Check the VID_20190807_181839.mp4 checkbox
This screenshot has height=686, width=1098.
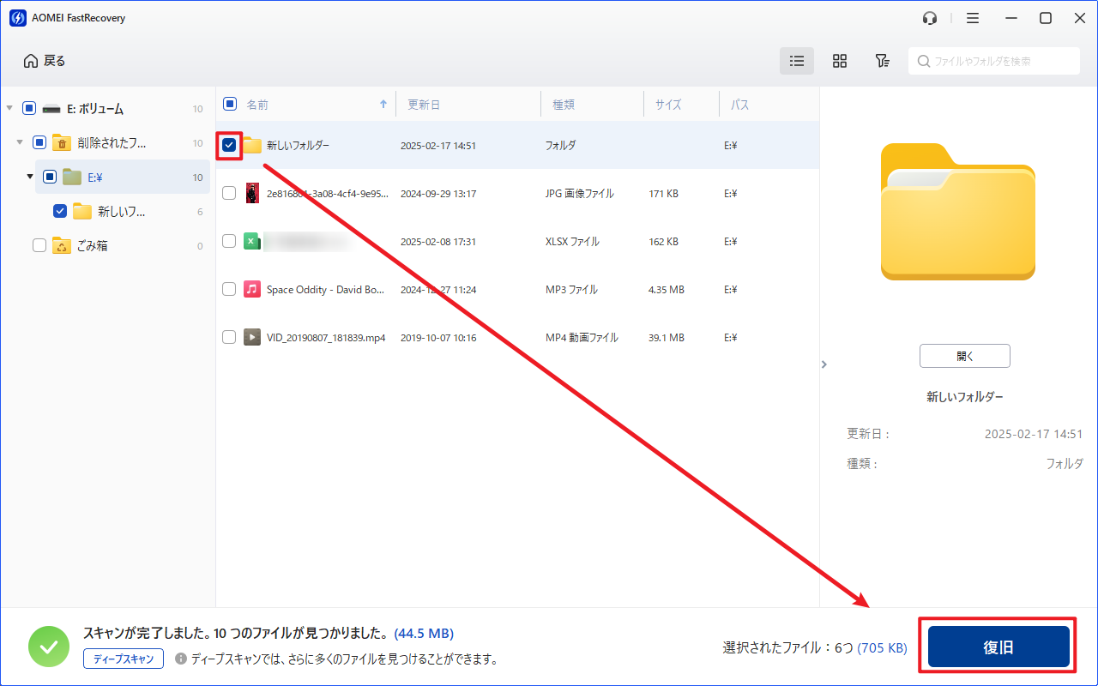tap(229, 337)
